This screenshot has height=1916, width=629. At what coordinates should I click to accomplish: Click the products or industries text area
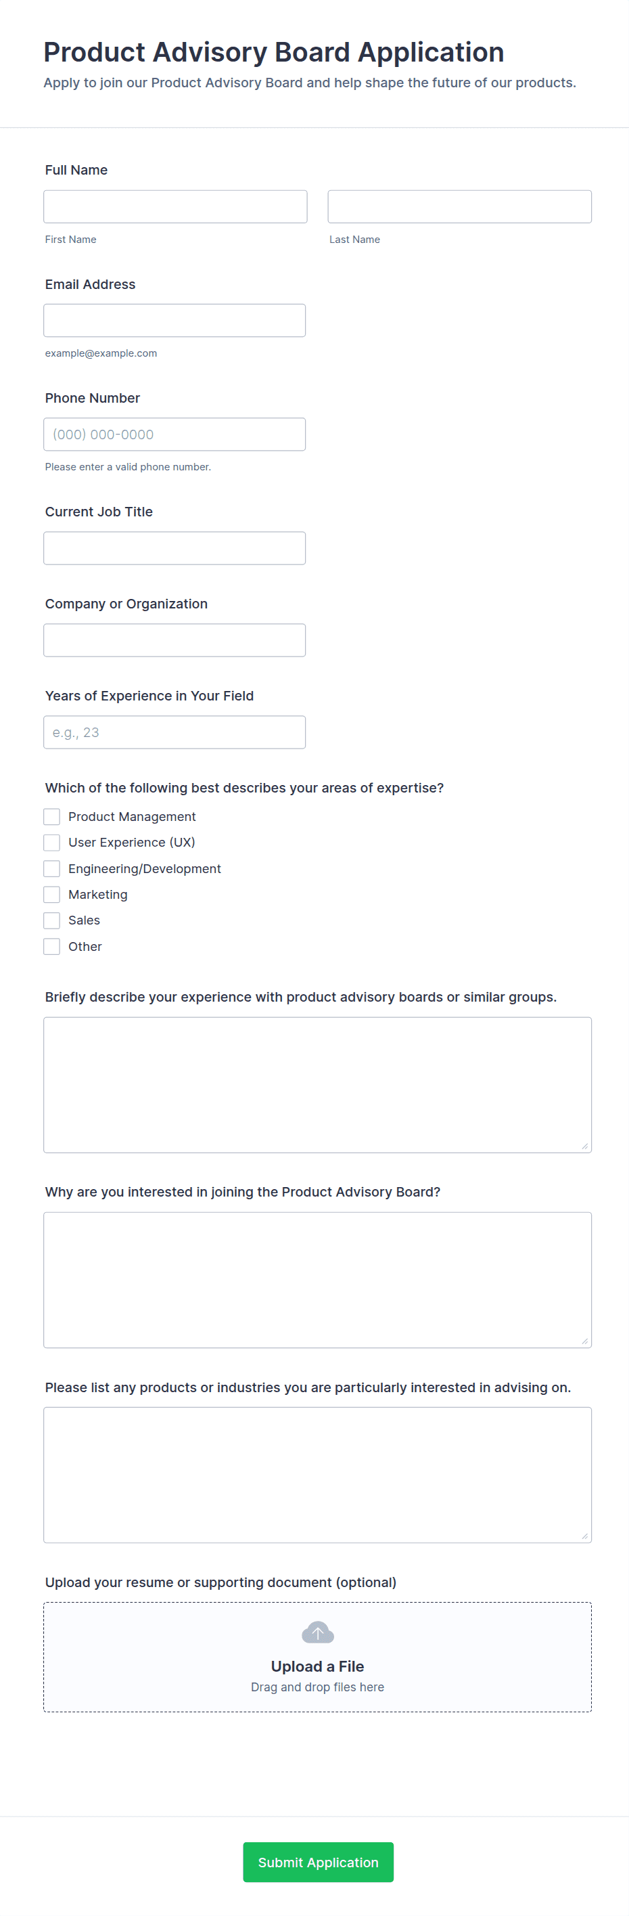(317, 1474)
